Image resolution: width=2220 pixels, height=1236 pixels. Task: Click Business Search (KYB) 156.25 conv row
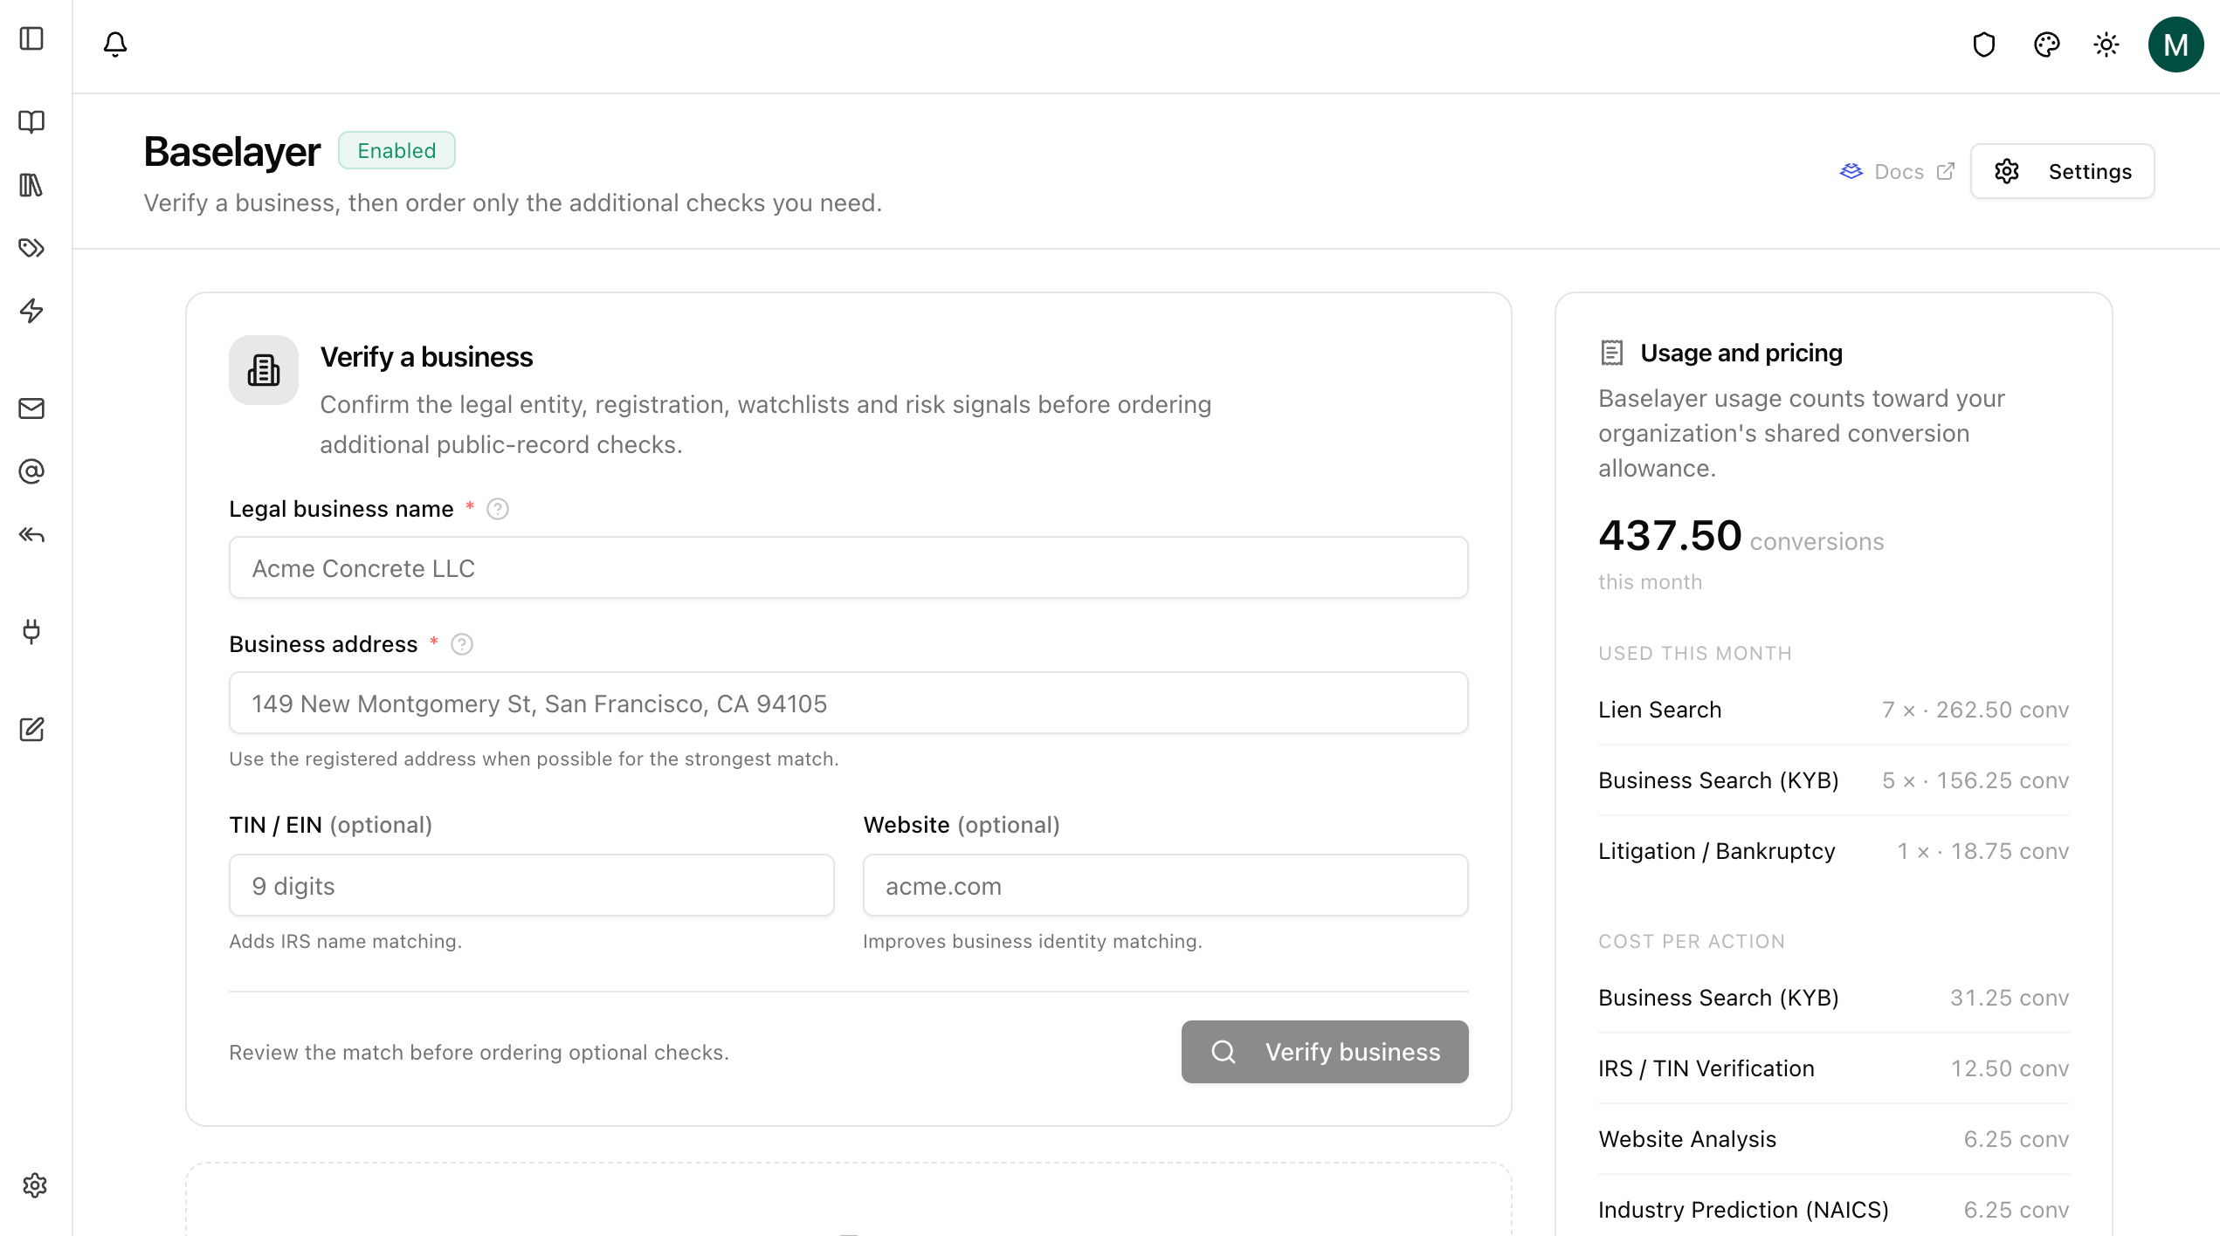tap(1834, 780)
